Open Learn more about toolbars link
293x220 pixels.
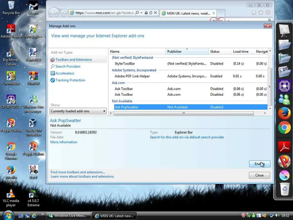pyautogui.click(x=82, y=176)
